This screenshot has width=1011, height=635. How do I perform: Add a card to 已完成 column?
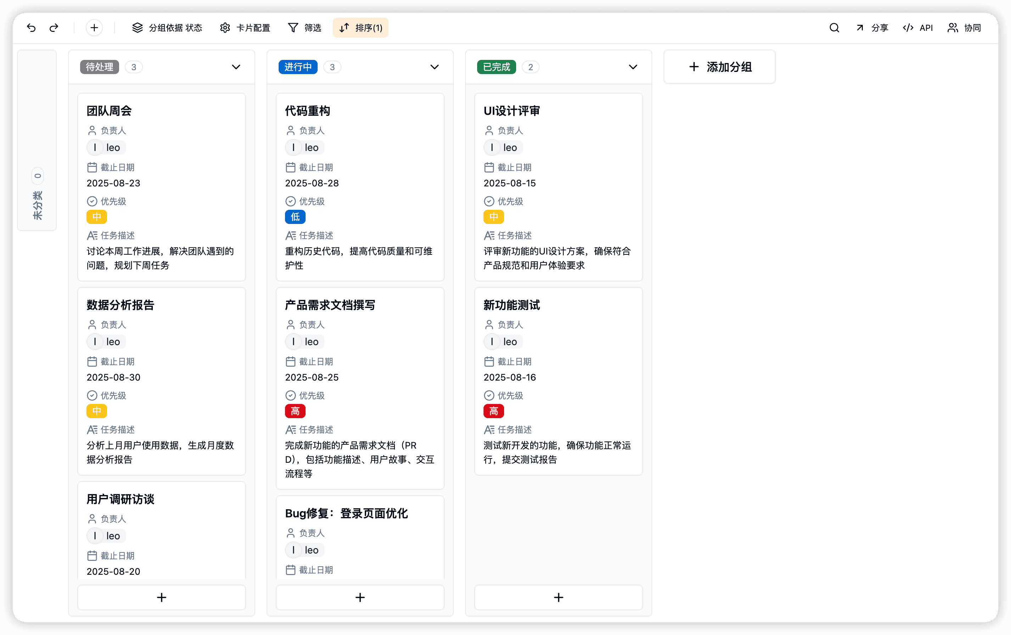click(x=559, y=597)
